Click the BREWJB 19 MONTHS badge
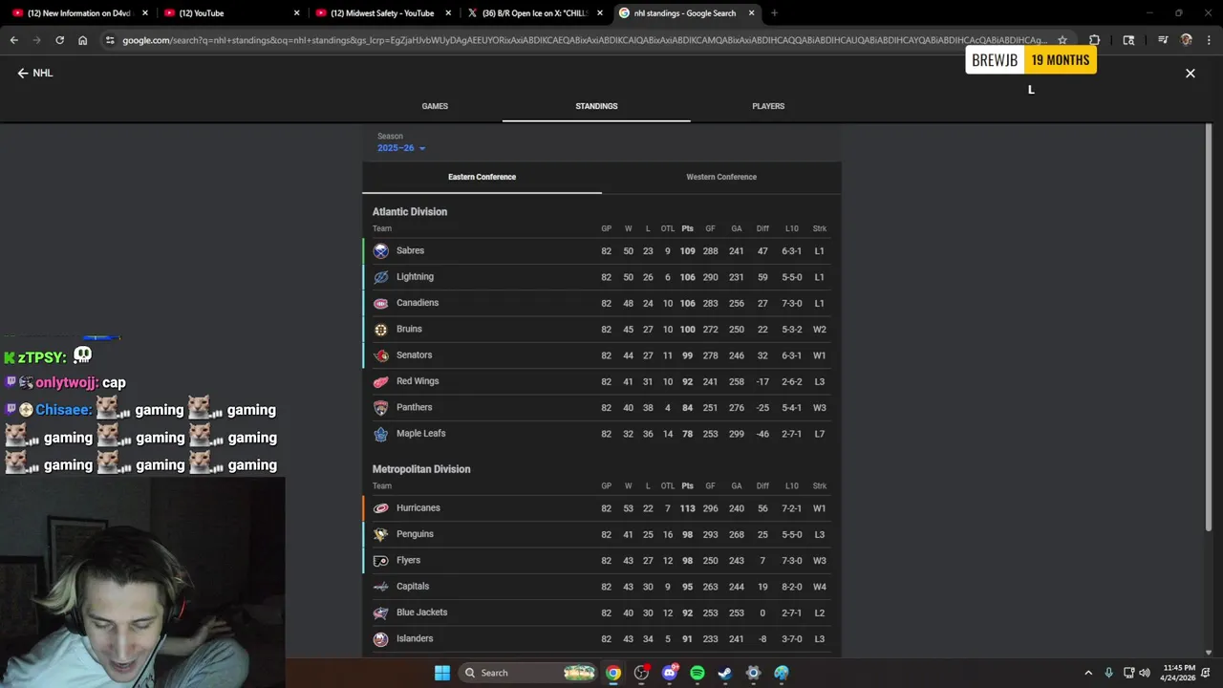Viewport: 1223px width, 688px height. 1030,59
